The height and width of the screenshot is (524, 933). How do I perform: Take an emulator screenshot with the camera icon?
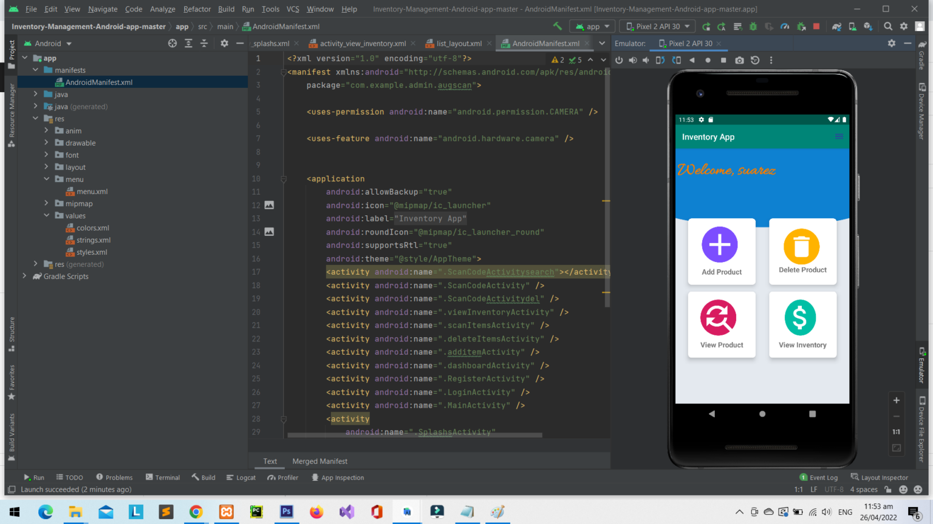pyautogui.click(x=739, y=59)
